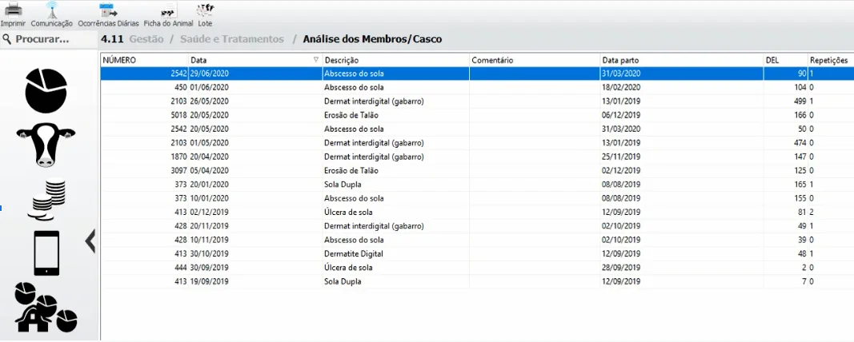The width and height of the screenshot is (854, 342).
Task: Open the farm with pie charts icon
Action: 46,307
